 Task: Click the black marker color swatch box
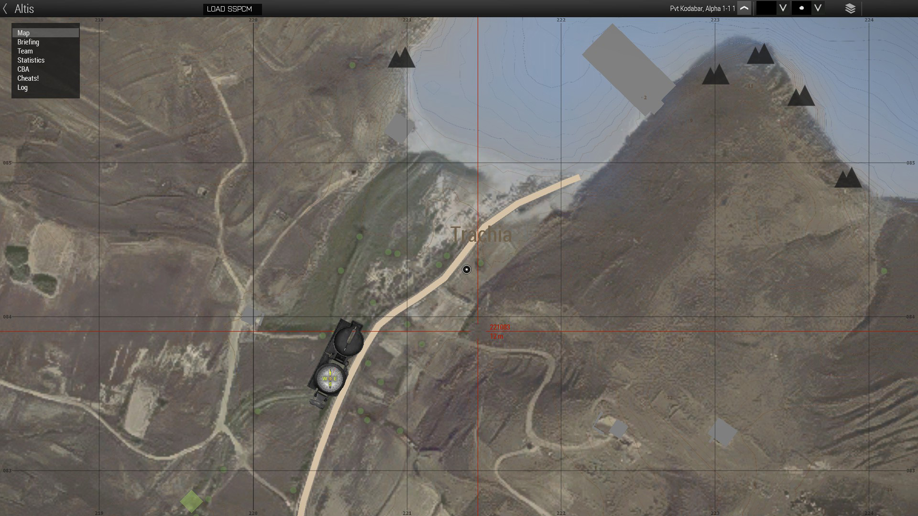click(766, 9)
